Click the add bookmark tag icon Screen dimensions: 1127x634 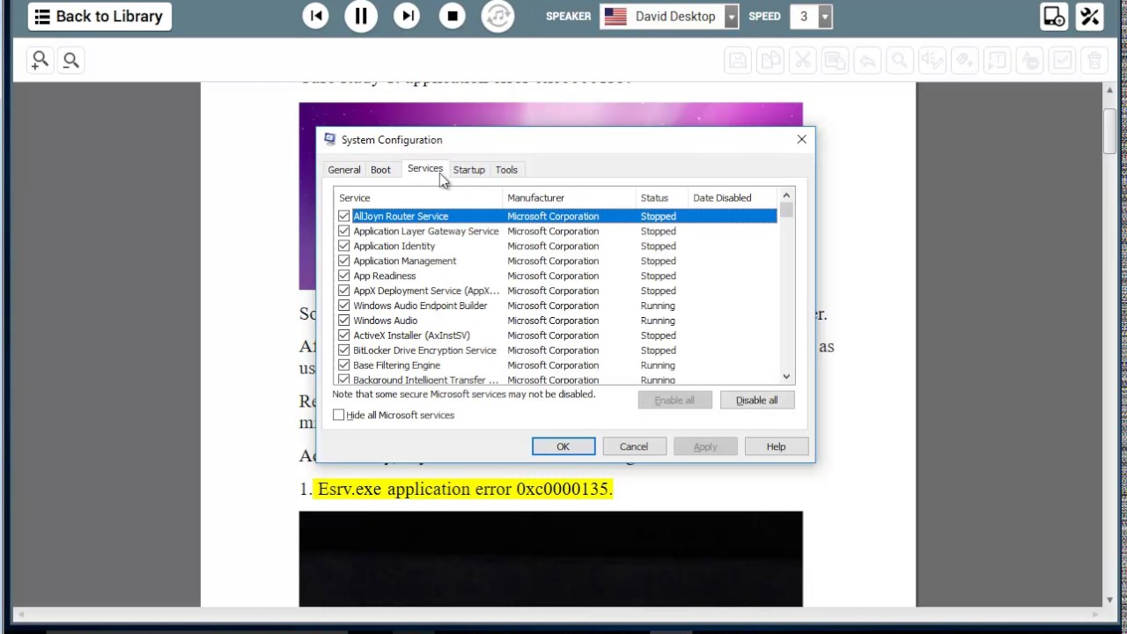965,61
